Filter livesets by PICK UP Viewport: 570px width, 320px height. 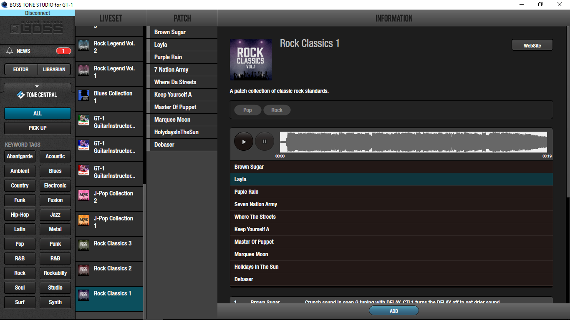coord(38,128)
